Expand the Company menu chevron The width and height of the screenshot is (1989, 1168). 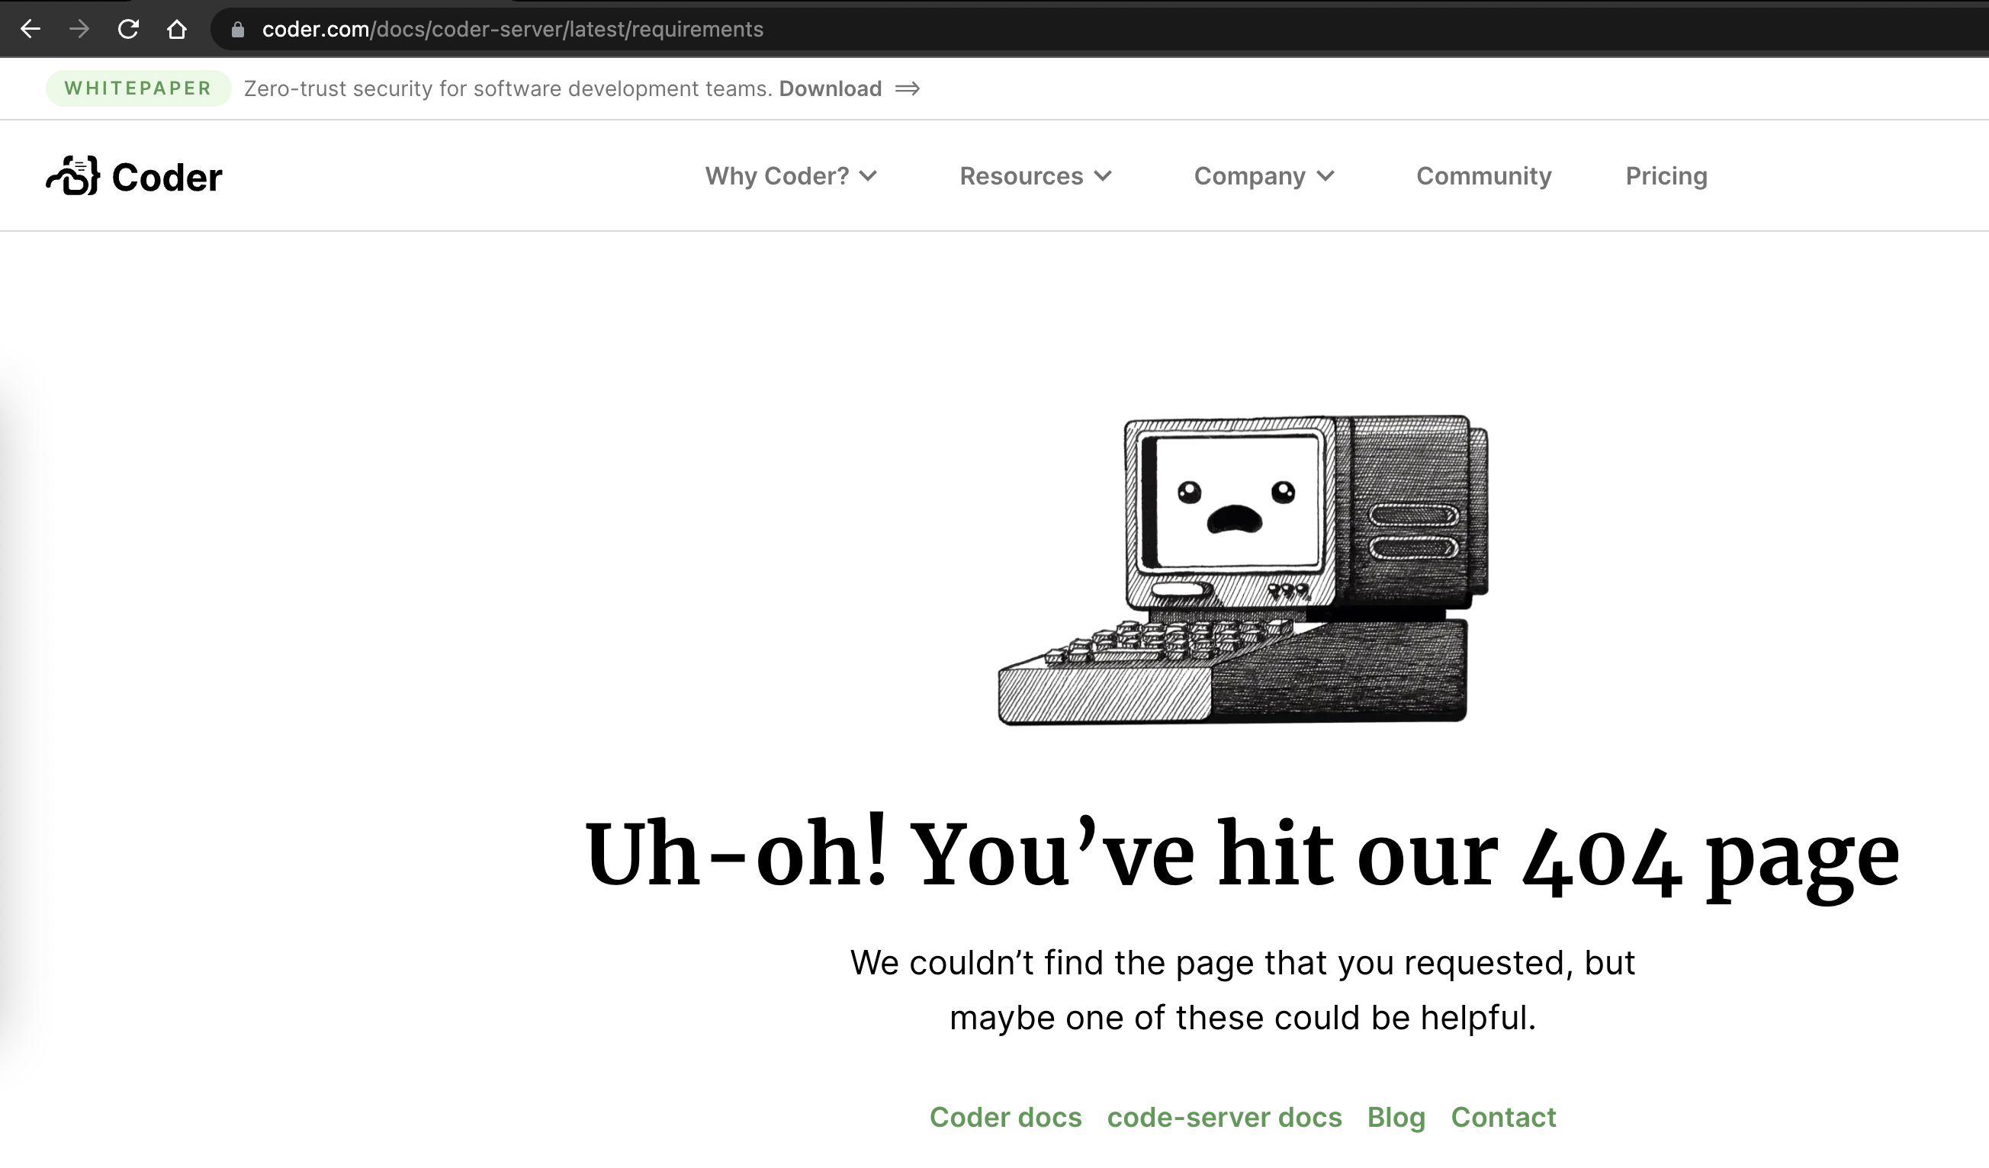[1326, 175]
